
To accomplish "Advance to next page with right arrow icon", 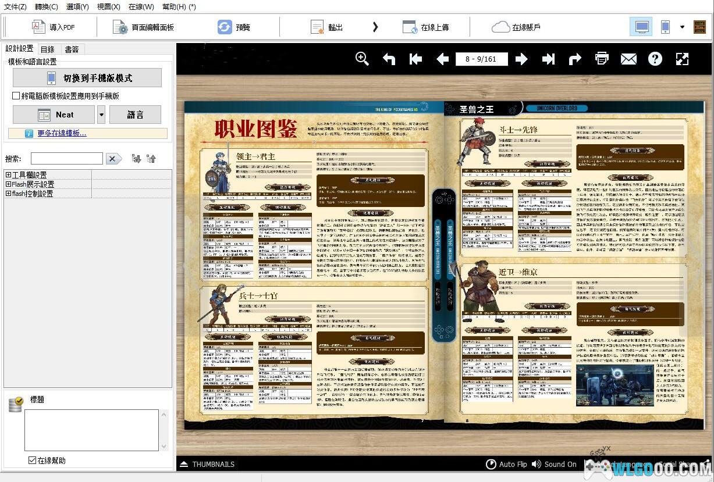I will pos(522,58).
